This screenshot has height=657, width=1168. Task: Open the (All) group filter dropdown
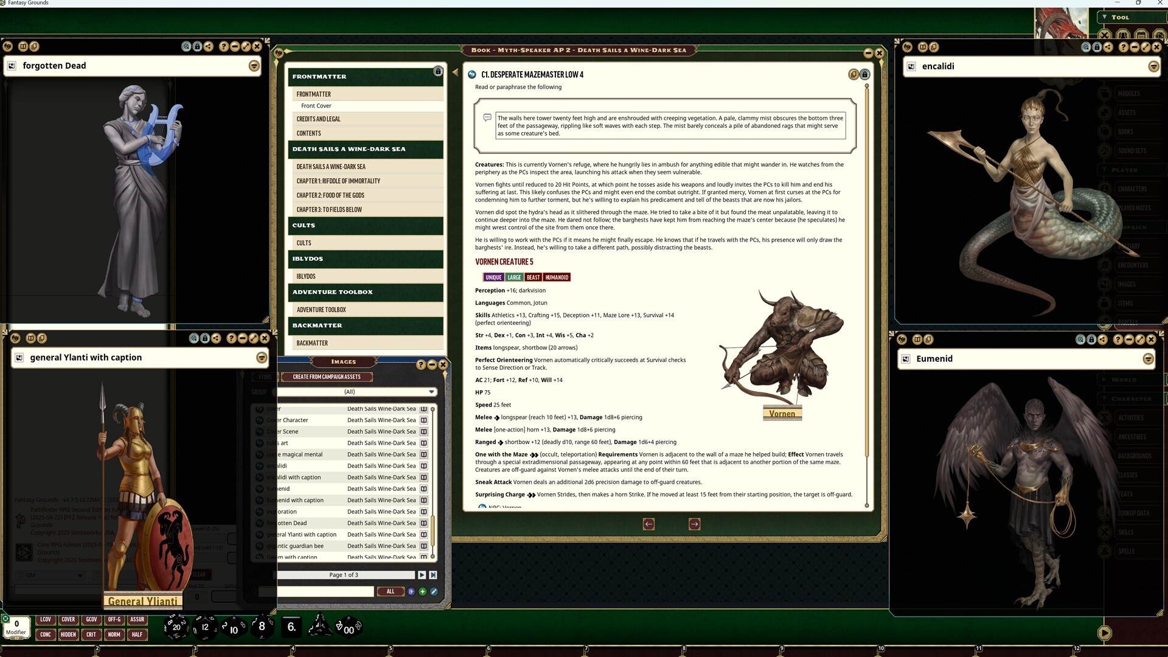[432, 392]
